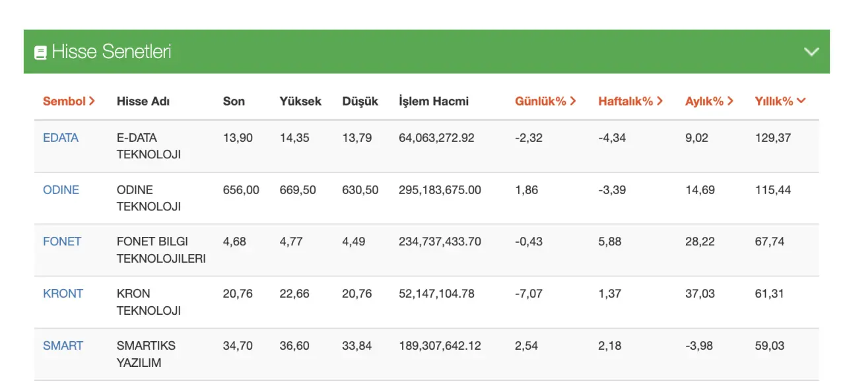Click the Hisse Senetleri panel title

[111, 51]
